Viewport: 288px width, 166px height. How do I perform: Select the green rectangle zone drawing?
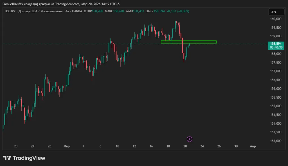[188, 42]
